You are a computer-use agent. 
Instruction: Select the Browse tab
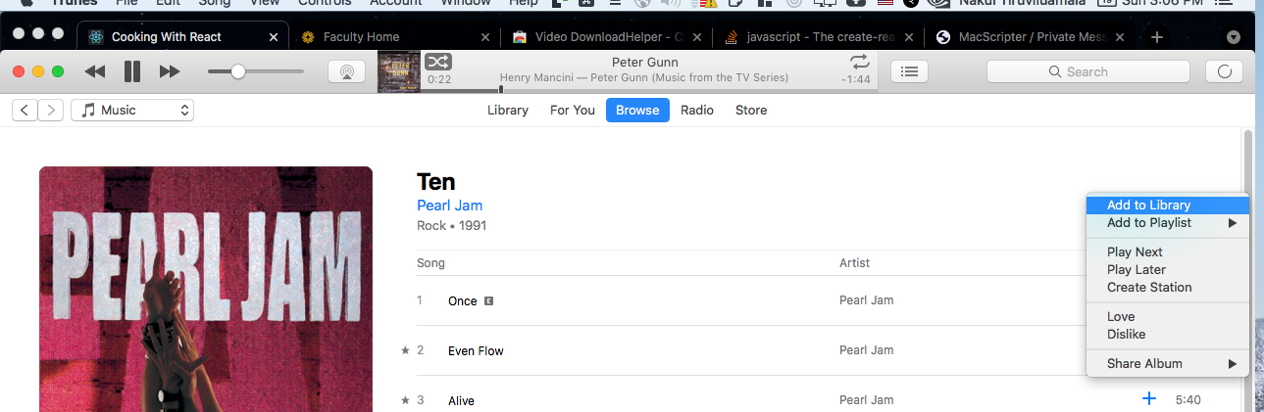(x=637, y=111)
